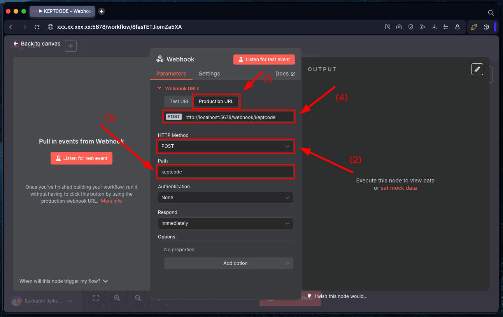The image size is (503, 317).
Task: Click the set mock data link
Action: 398,188
